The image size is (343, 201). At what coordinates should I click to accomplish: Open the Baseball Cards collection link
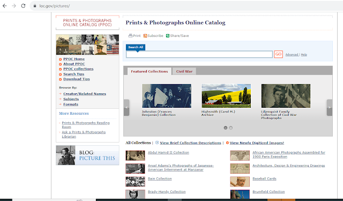264,178
